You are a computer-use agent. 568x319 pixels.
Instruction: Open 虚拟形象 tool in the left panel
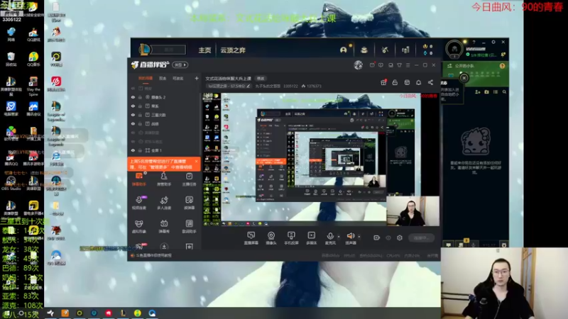pyautogui.click(x=139, y=226)
